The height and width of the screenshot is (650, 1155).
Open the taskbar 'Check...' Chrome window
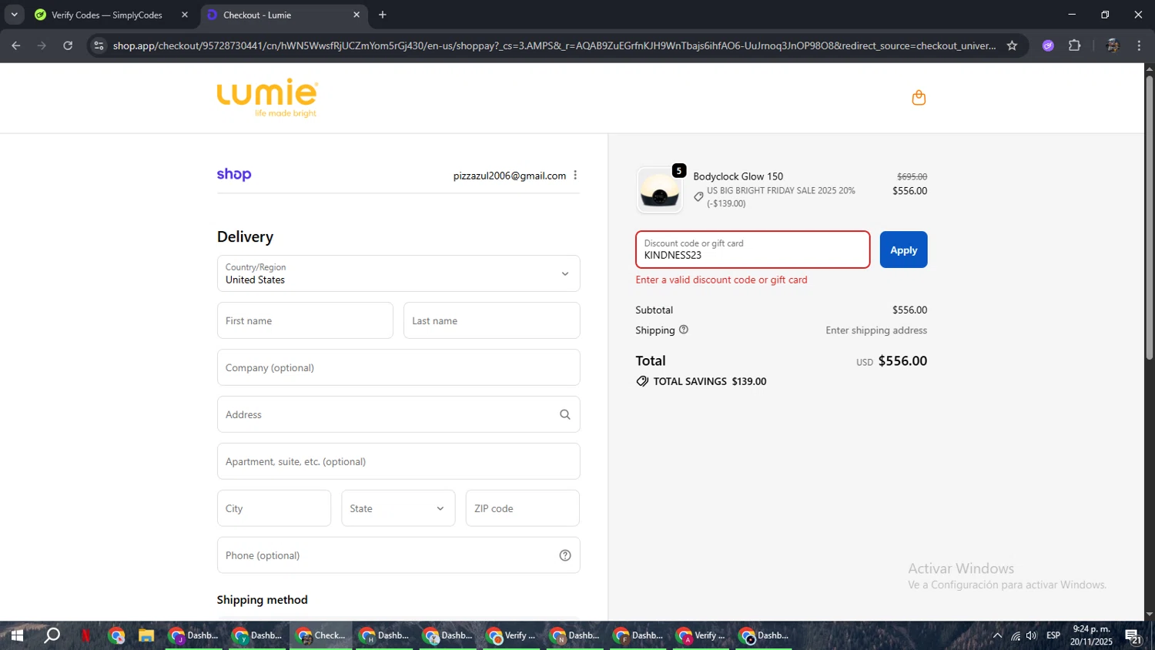pyautogui.click(x=321, y=635)
